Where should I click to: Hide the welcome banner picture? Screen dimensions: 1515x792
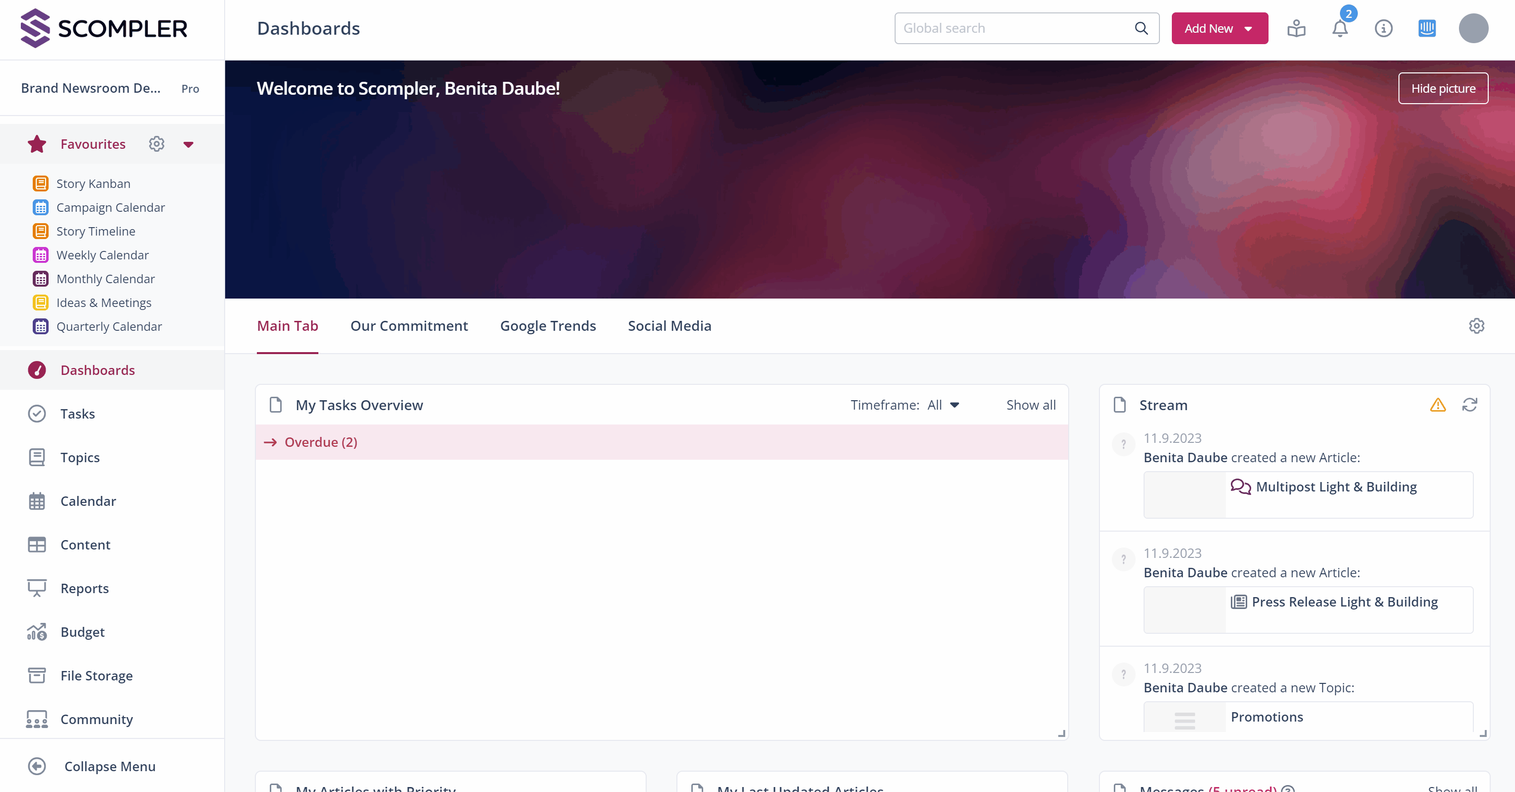coord(1443,88)
